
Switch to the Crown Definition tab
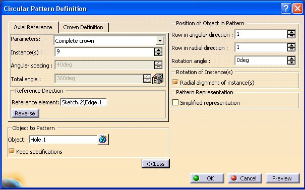[x=83, y=27]
